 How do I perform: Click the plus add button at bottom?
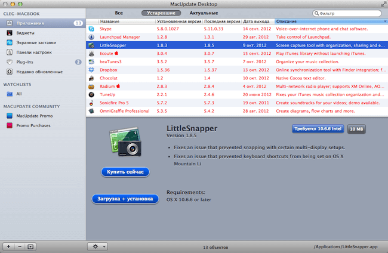pyautogui.click(x=8, y=246)
